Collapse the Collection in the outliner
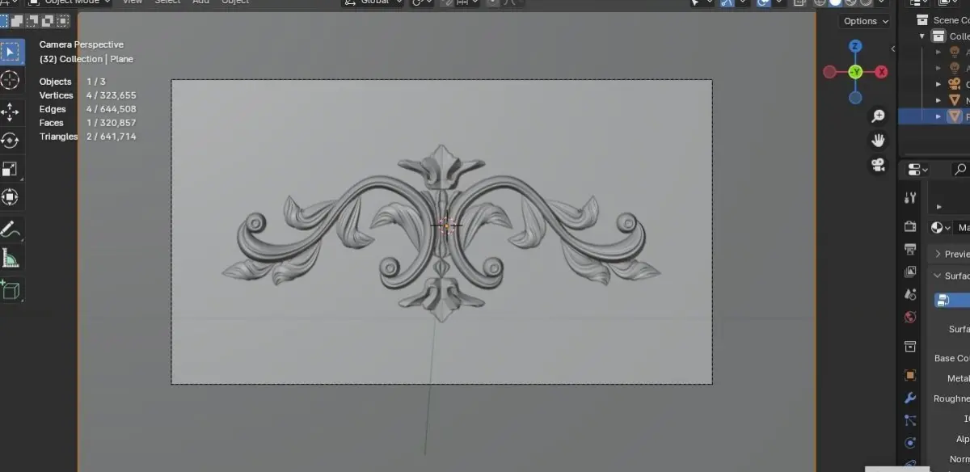 tap(921, 36)
